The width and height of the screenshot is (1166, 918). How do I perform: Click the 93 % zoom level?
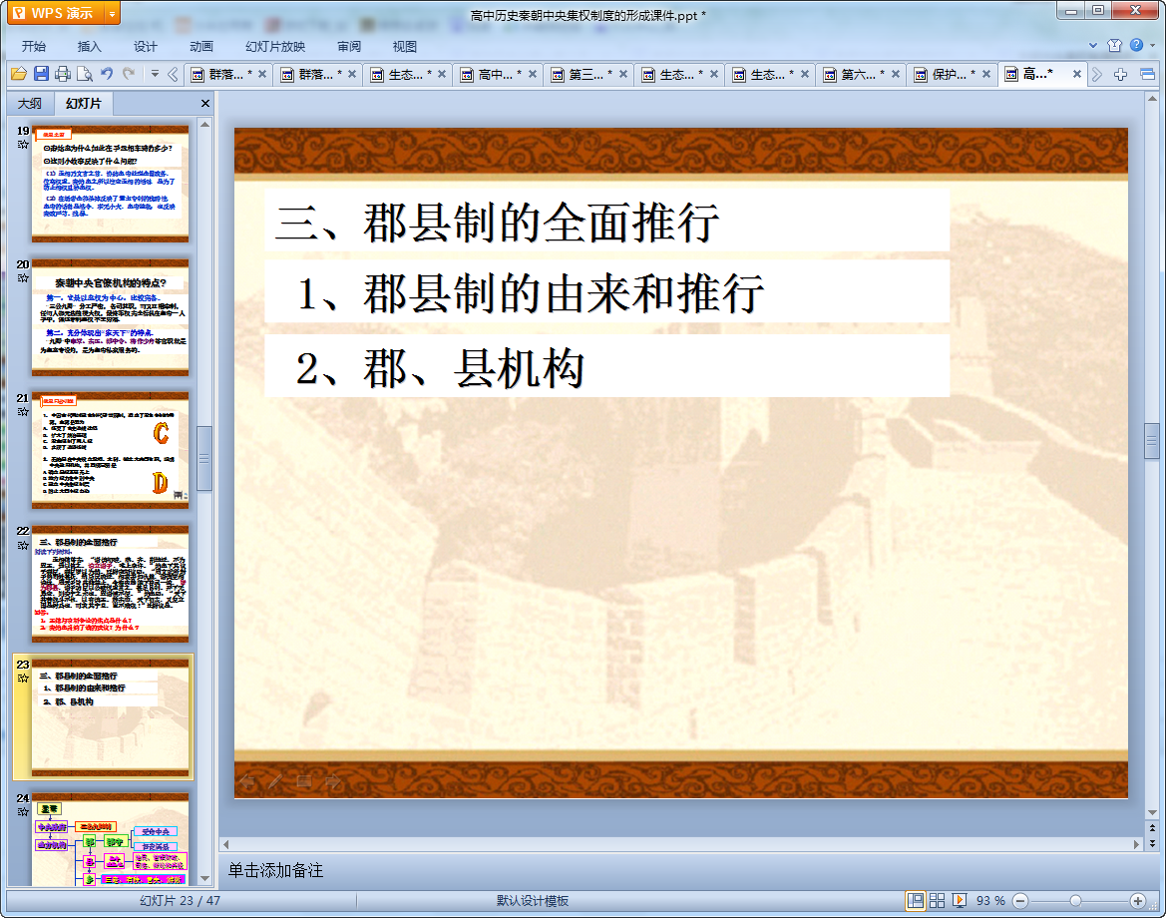pyautogui.click(x=989, y=900)
